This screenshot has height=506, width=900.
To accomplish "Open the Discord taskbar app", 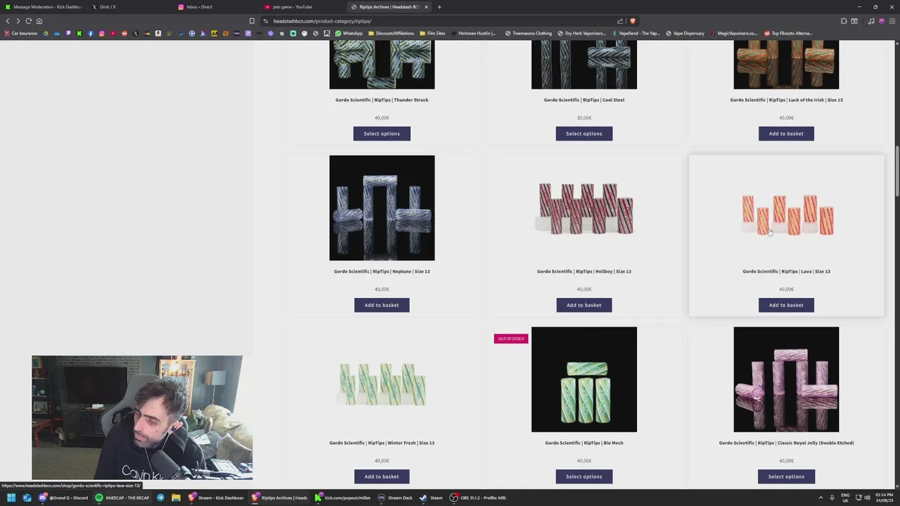I will tap(65, 498).
